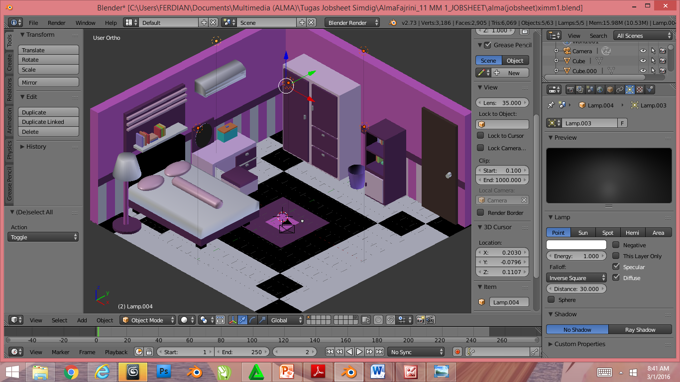This screenshot has height=382, width=680.
Task: Click the Duplicate button
Action: pos(48,111)
